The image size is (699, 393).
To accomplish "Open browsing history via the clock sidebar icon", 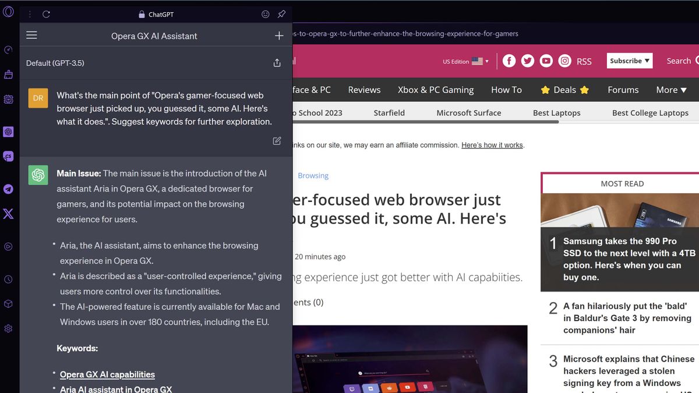I will (x=8, y=279).
